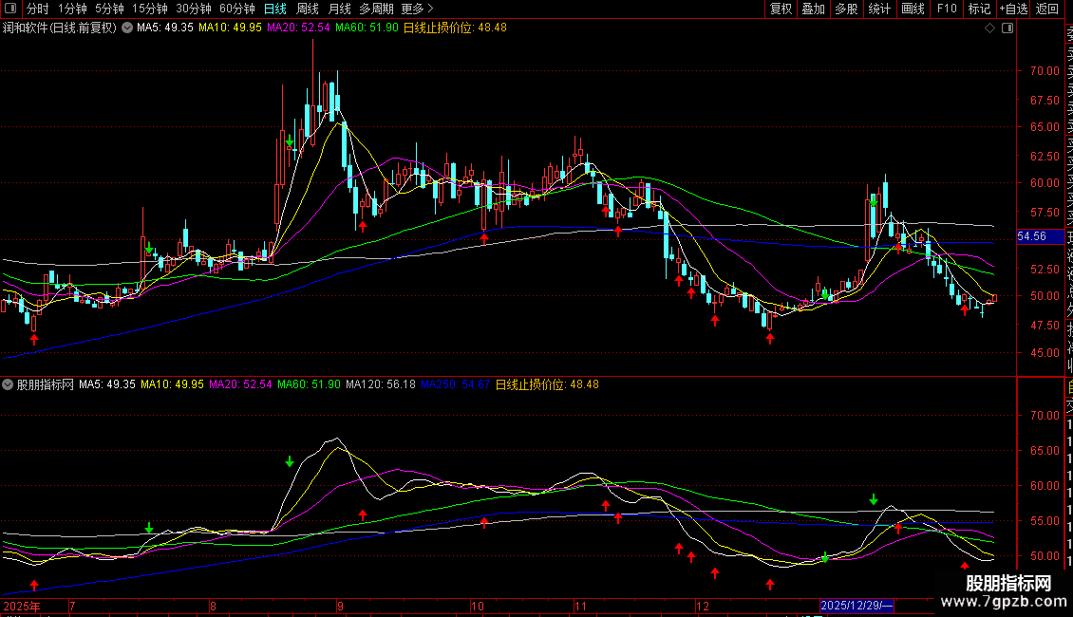Click the 54.56 price label on the axis

pos(1031,236)
